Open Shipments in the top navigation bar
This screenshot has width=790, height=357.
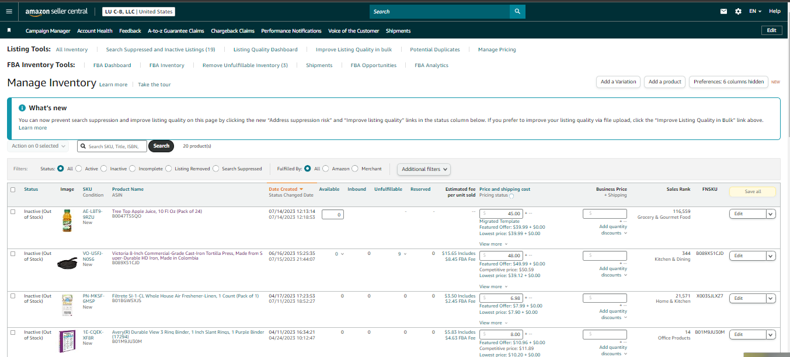pos(398,31)
